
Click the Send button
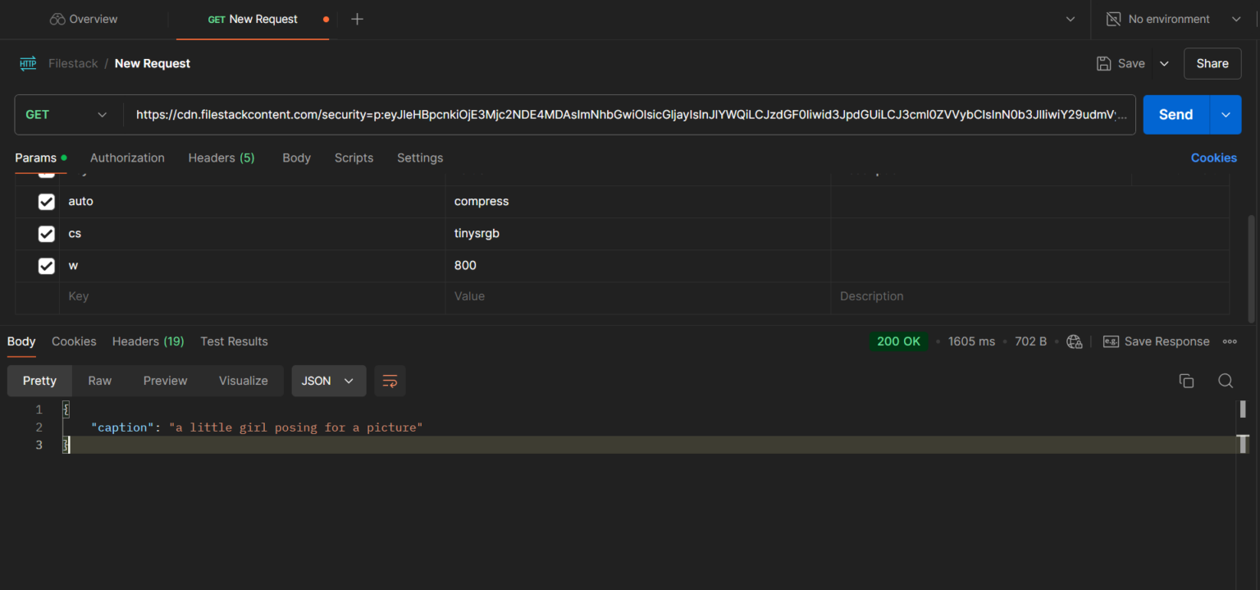pyautogui.click(x=1175, y=114)
